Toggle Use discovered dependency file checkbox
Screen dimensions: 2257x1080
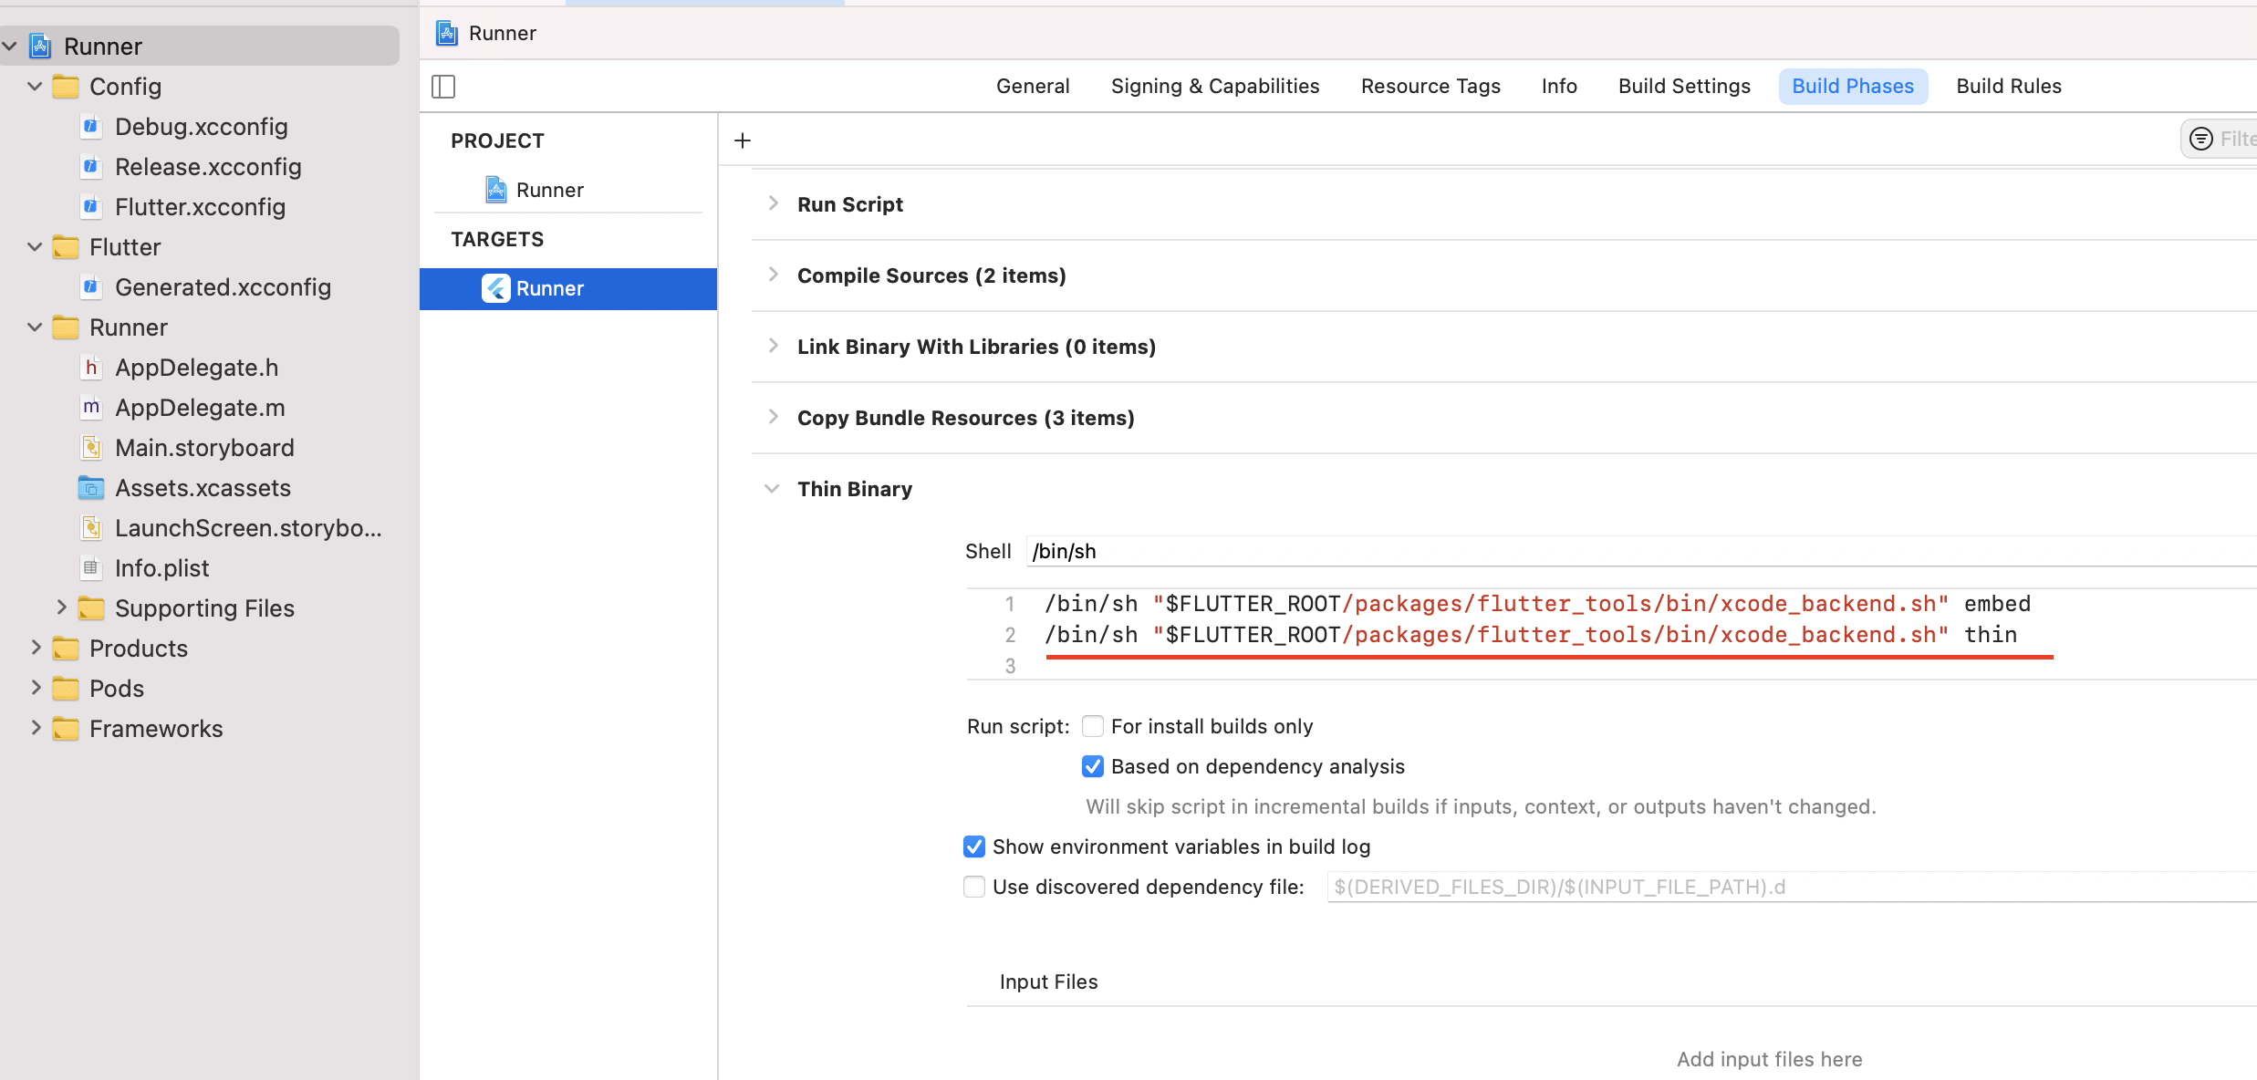click(x=974, y=887)
